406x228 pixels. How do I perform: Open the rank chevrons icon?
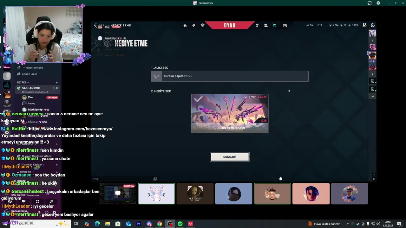pos(285,25)
